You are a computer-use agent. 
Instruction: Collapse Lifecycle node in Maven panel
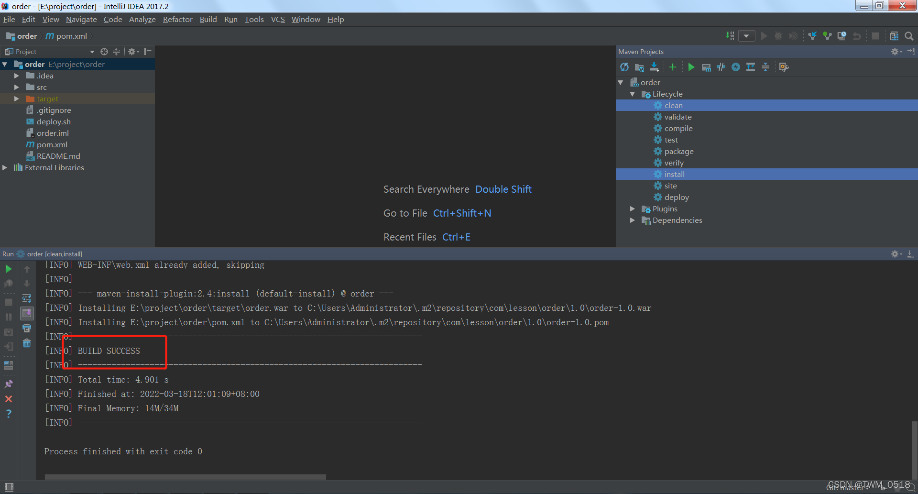click(x=633, y=94)
